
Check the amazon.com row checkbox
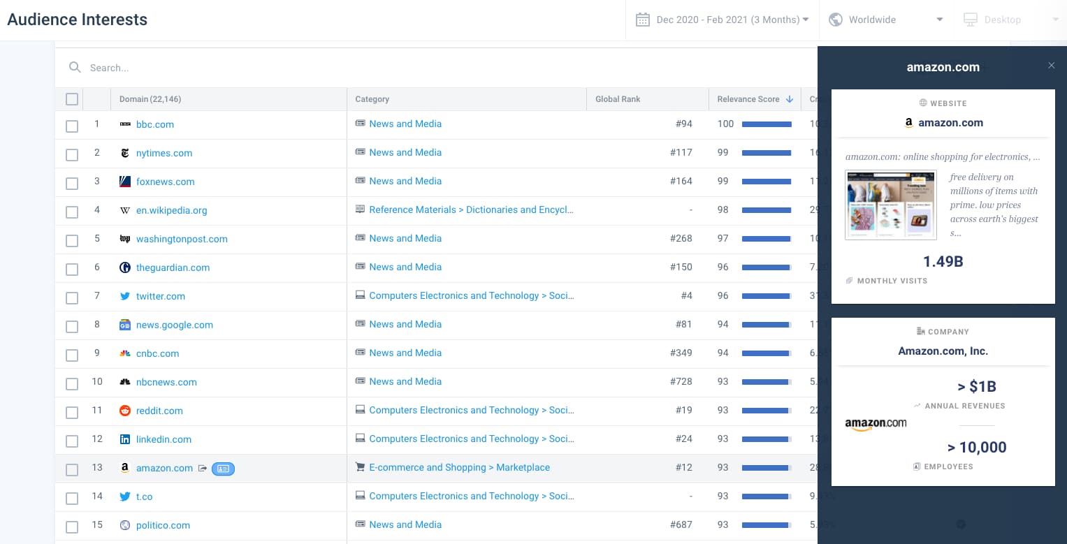coord(72,470)
